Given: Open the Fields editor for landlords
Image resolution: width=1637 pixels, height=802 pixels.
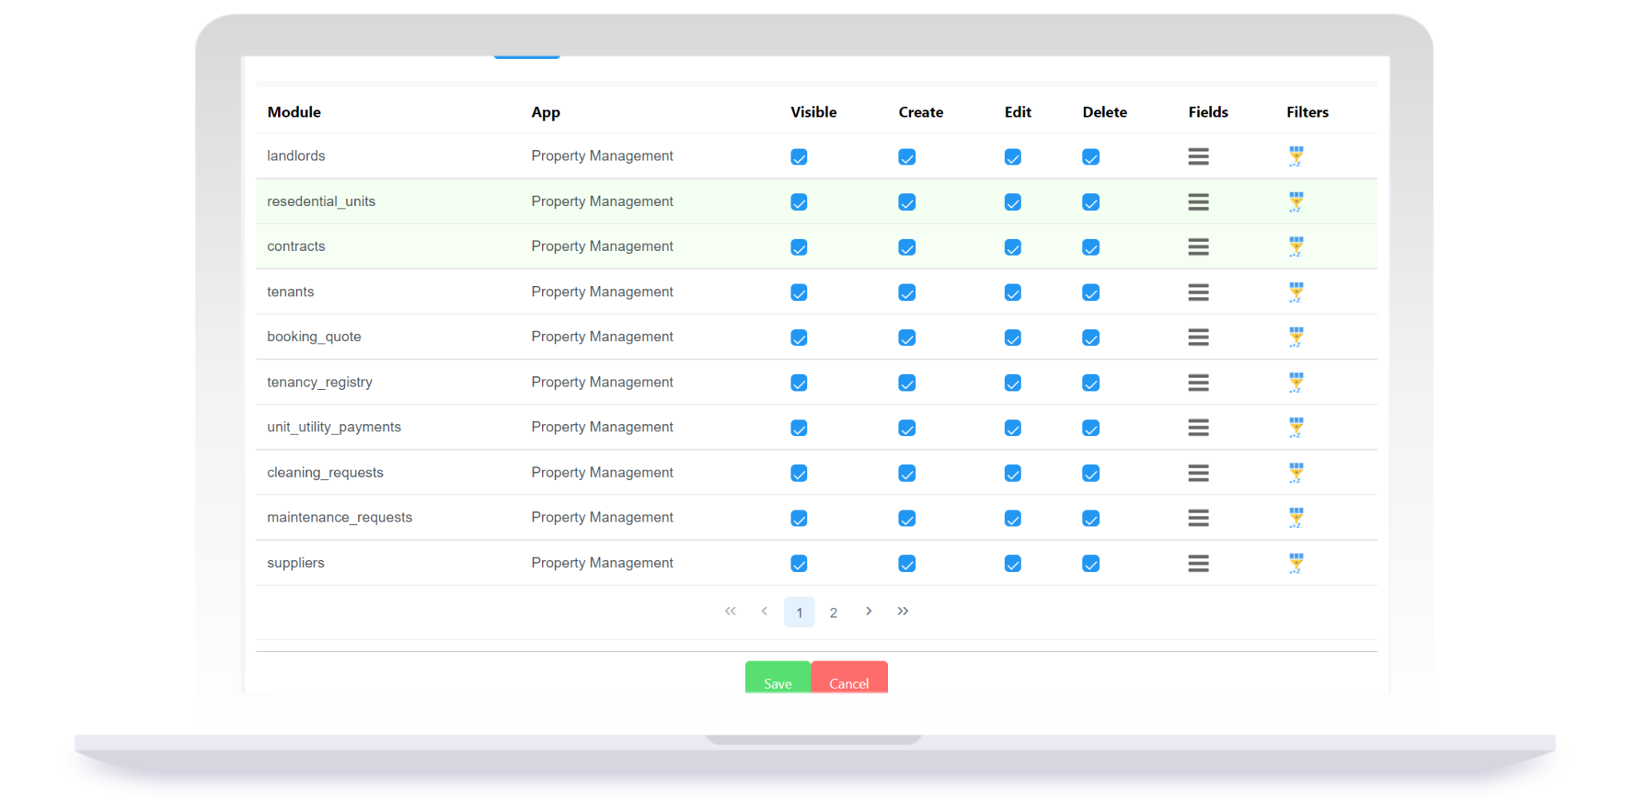Looking at the screenshot, I should [1198, 157].
